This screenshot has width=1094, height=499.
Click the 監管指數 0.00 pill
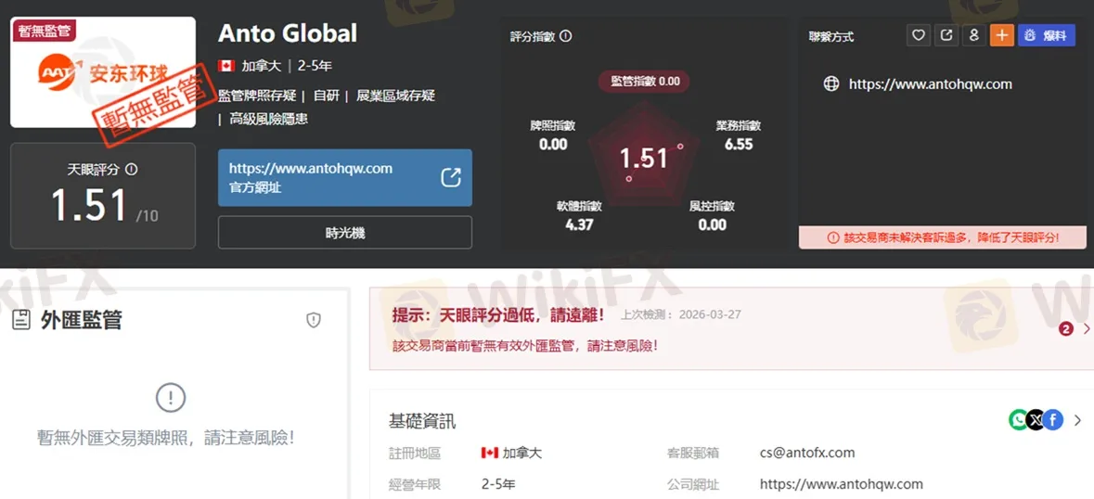(x=645, y=82)
